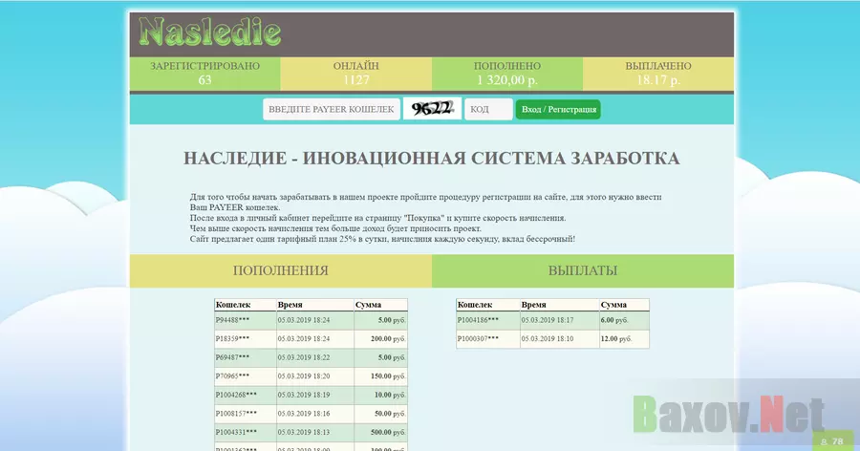Click the ОНЛАЙН 1127 stat block

[x=356, y=74]
